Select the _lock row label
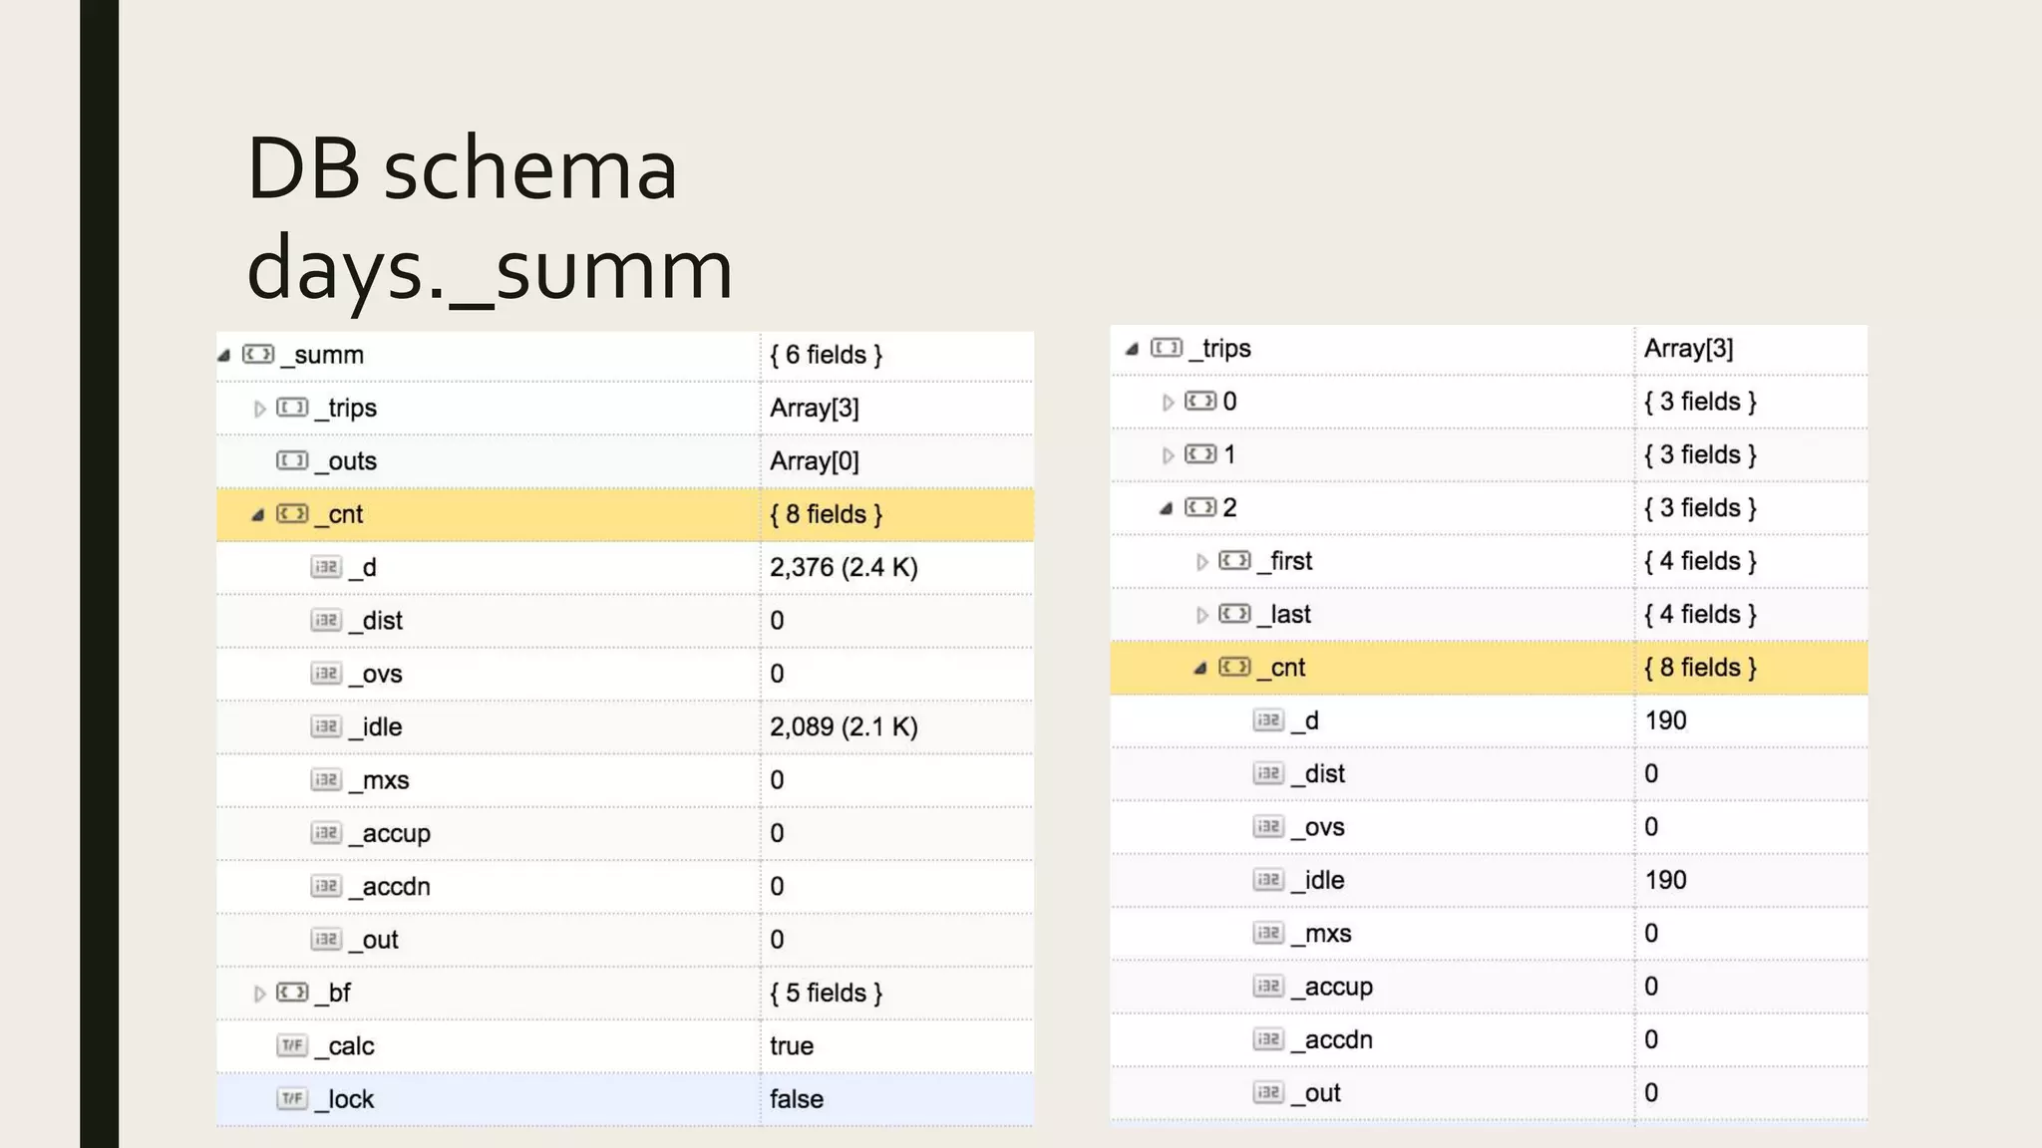 (345, 1099)
